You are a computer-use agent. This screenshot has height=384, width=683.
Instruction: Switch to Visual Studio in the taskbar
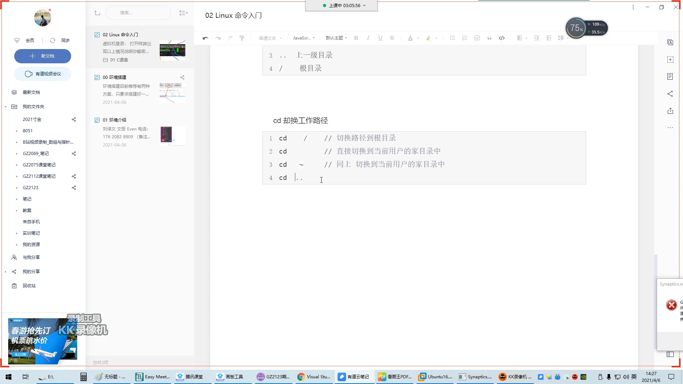click(314, 377)
